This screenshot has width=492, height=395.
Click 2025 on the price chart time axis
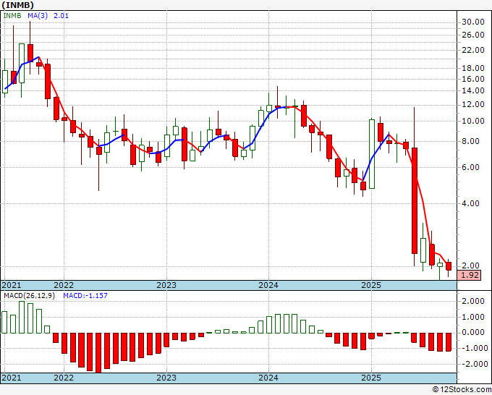(371, 285)
